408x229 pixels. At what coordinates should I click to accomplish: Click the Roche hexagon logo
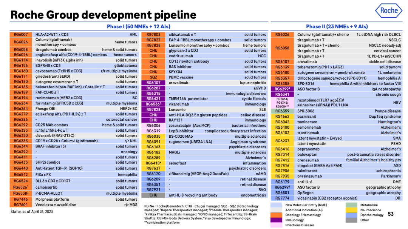[389, 11]
